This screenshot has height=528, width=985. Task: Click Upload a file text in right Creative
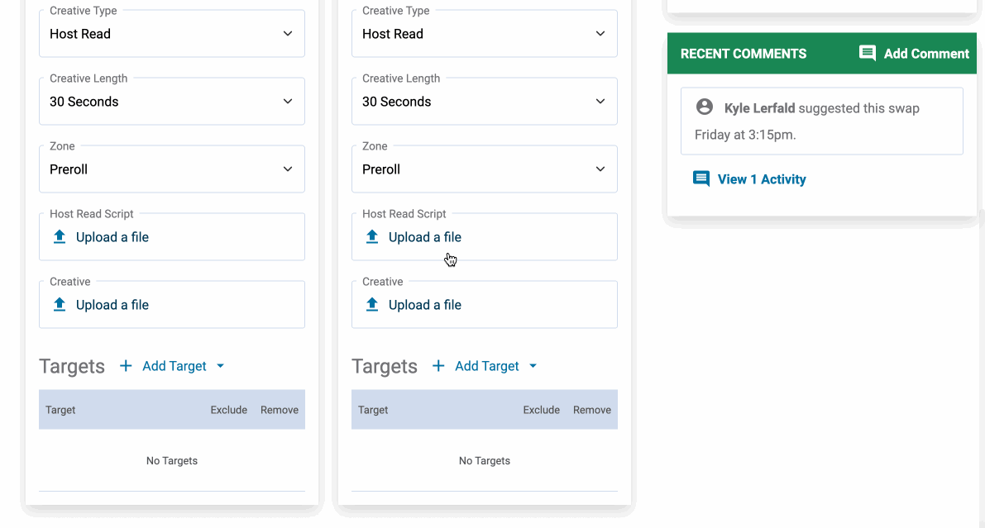[x=425, y=305]
